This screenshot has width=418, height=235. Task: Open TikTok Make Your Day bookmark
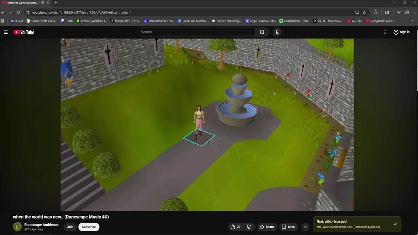[x=328, y=21]
